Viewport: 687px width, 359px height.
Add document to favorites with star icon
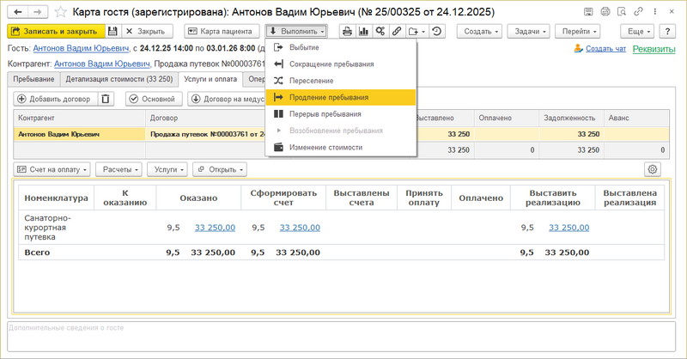(x=58, y=11)
